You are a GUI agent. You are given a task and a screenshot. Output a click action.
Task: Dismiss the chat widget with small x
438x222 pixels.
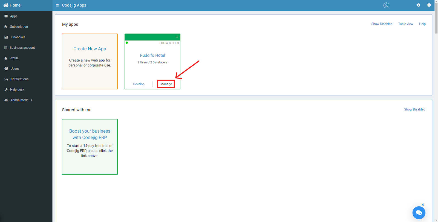click(423, 205)
